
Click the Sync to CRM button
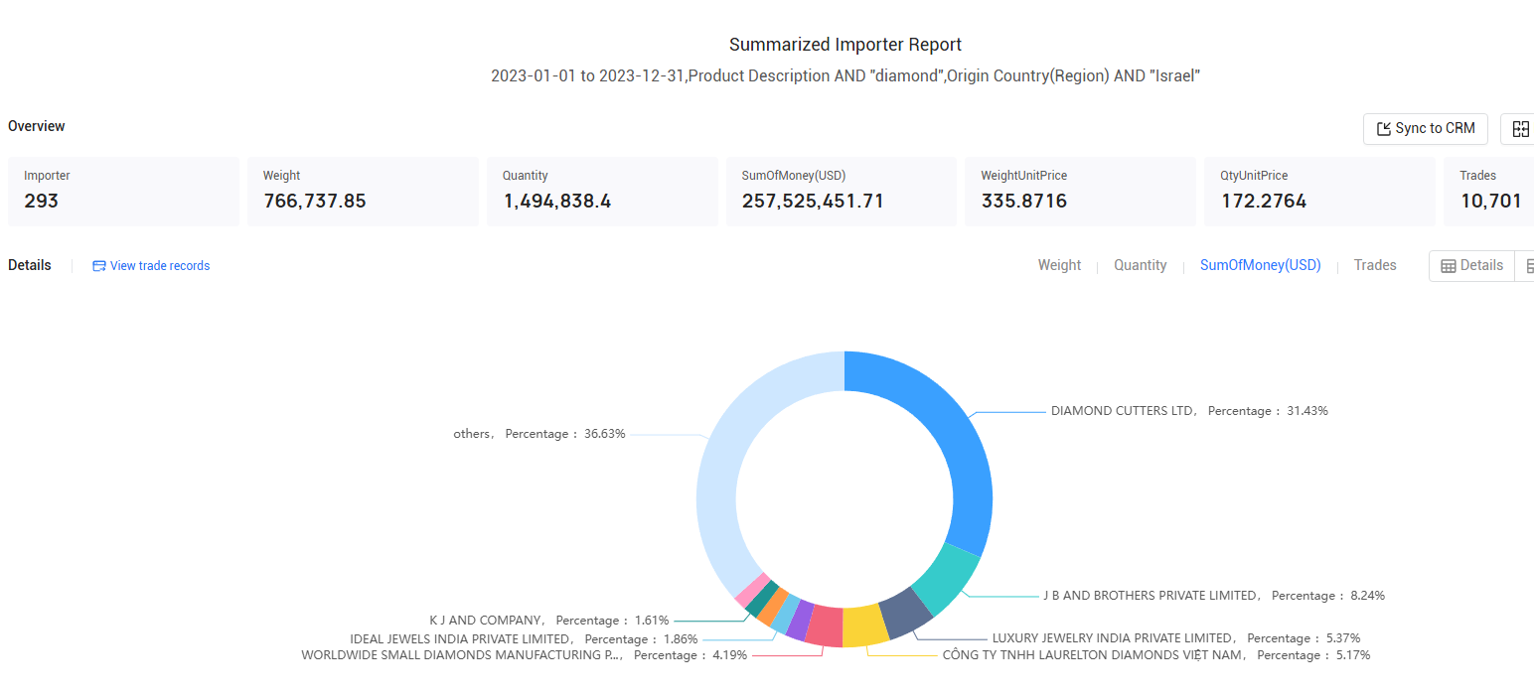(x=1425, y=128)
